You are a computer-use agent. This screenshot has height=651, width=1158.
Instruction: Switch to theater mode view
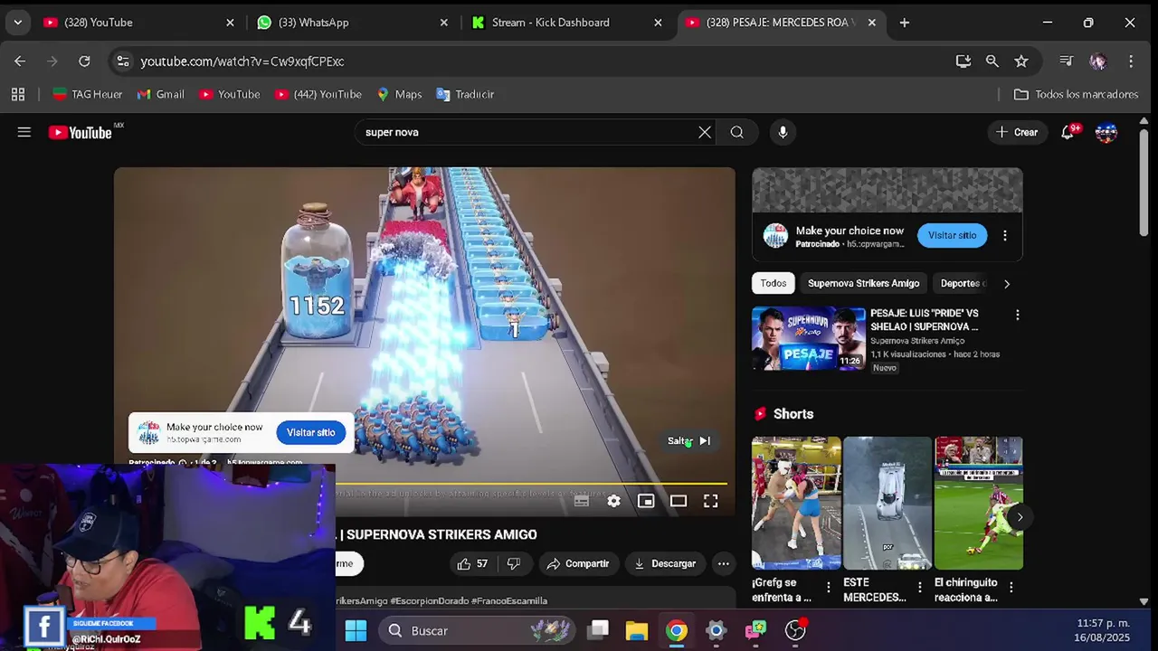click(679, 501)
